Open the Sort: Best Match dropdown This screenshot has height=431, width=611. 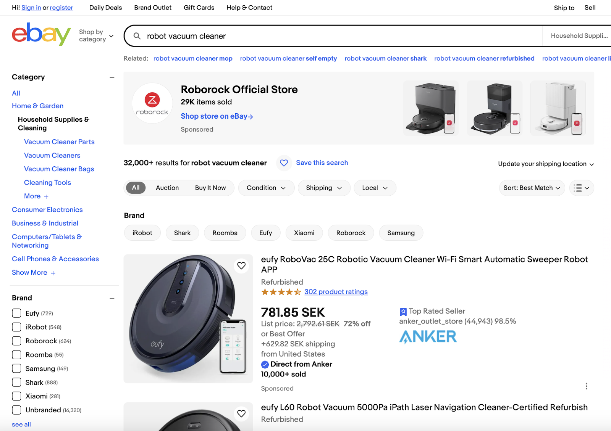tap(532, 188)
